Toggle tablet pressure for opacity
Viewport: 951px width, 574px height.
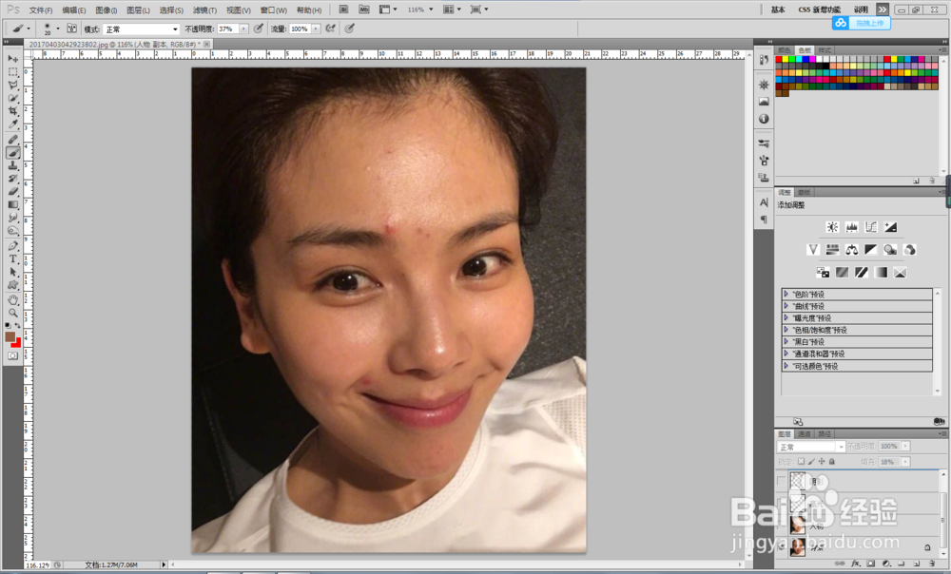259,29
